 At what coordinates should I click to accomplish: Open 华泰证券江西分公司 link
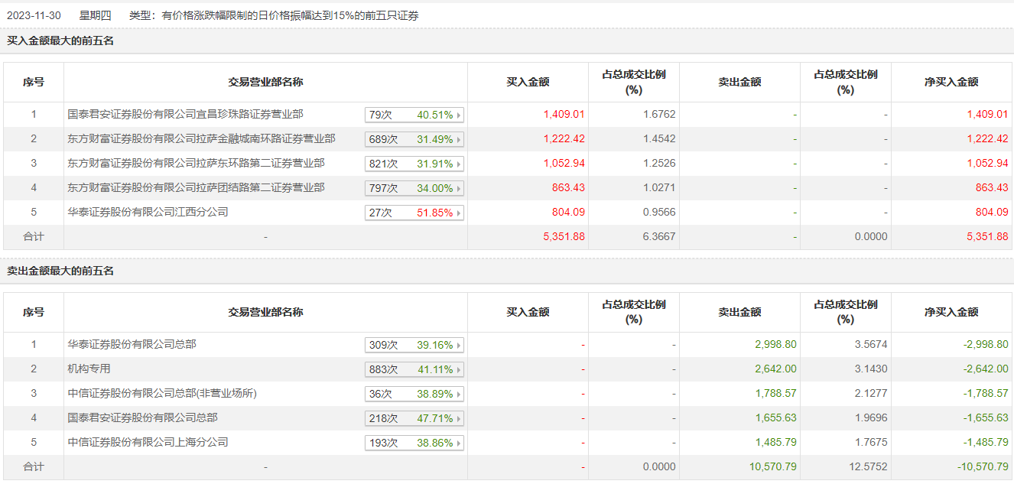(x=148, y=213)
